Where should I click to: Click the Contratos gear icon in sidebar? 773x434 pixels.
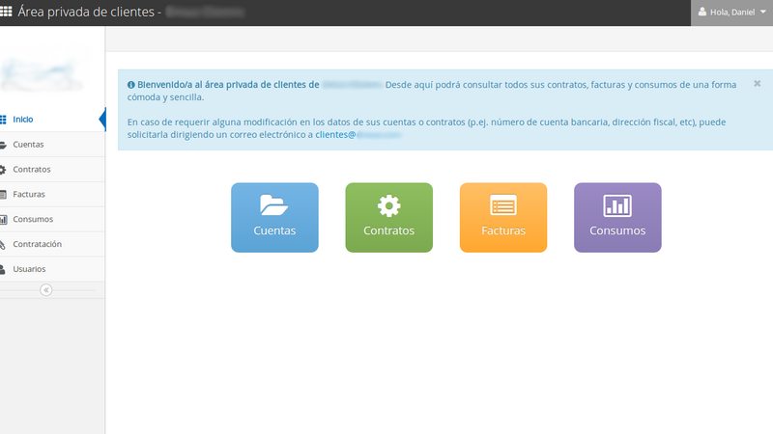pyautogui.click(x=3, y=170)
